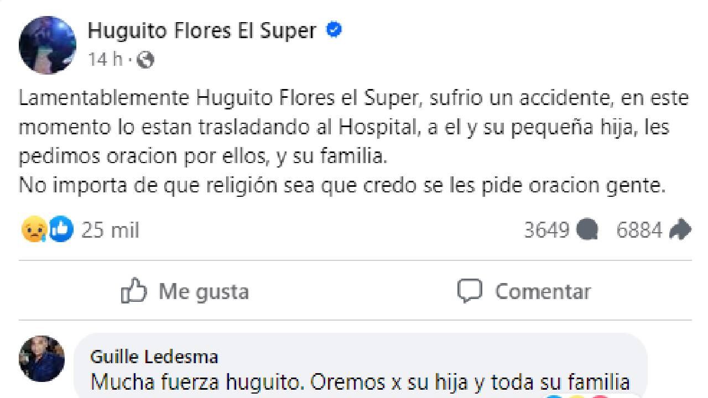This screenshot has height=398, width=708.
Task: Select the crying reaction emoji icon
Action: 34,230
